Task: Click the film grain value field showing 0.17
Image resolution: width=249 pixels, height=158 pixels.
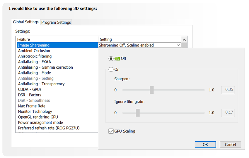Action: coord(228,112)
